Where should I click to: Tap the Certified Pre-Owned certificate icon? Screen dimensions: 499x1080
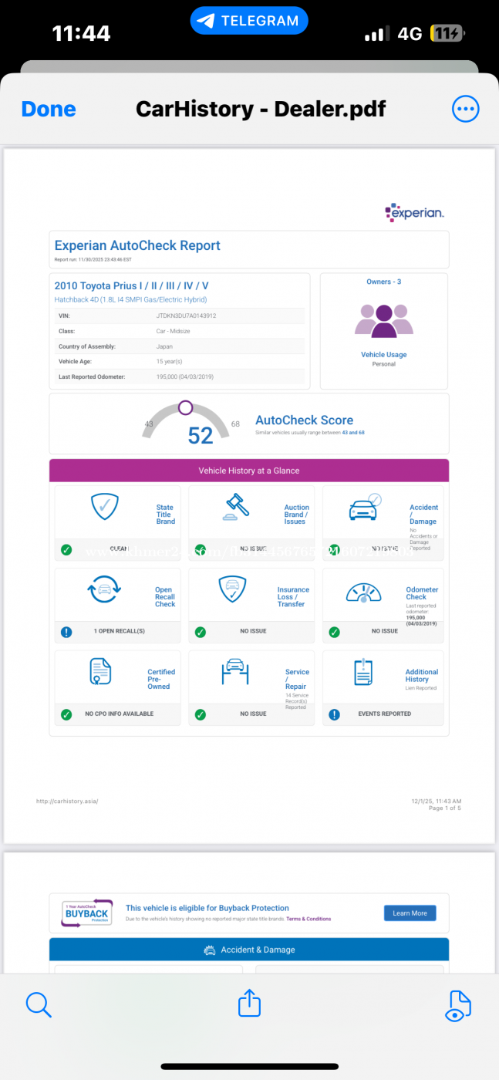[x=100, y=672]
